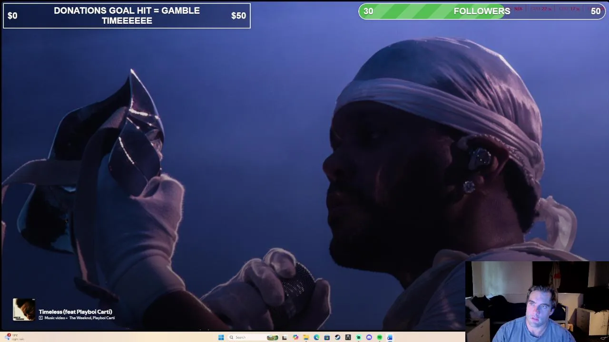
Task: Click the Music video icon under title
Action: [41, 318]
